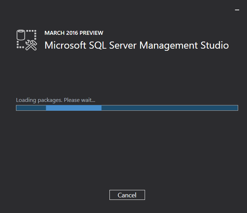Viewport: 247px width, 213px height.
Task: Minimize the installer window
Action: click(x=237, y=10)
